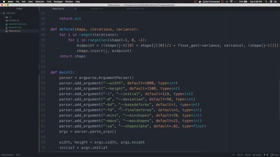
Task: Open watercolor-basic.png from the tree
Action: pos(17,24)
